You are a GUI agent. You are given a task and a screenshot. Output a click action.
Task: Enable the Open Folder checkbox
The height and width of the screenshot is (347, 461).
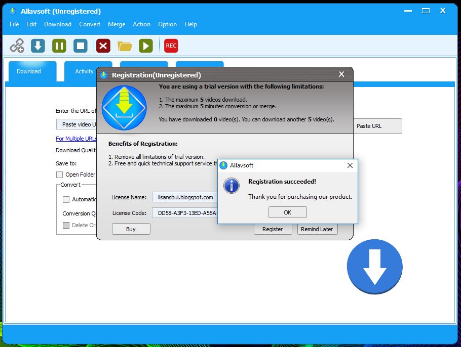[x=59, y=175]
